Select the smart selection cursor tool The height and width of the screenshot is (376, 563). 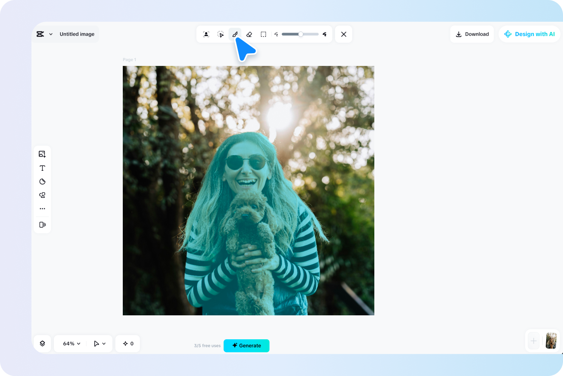220,34
